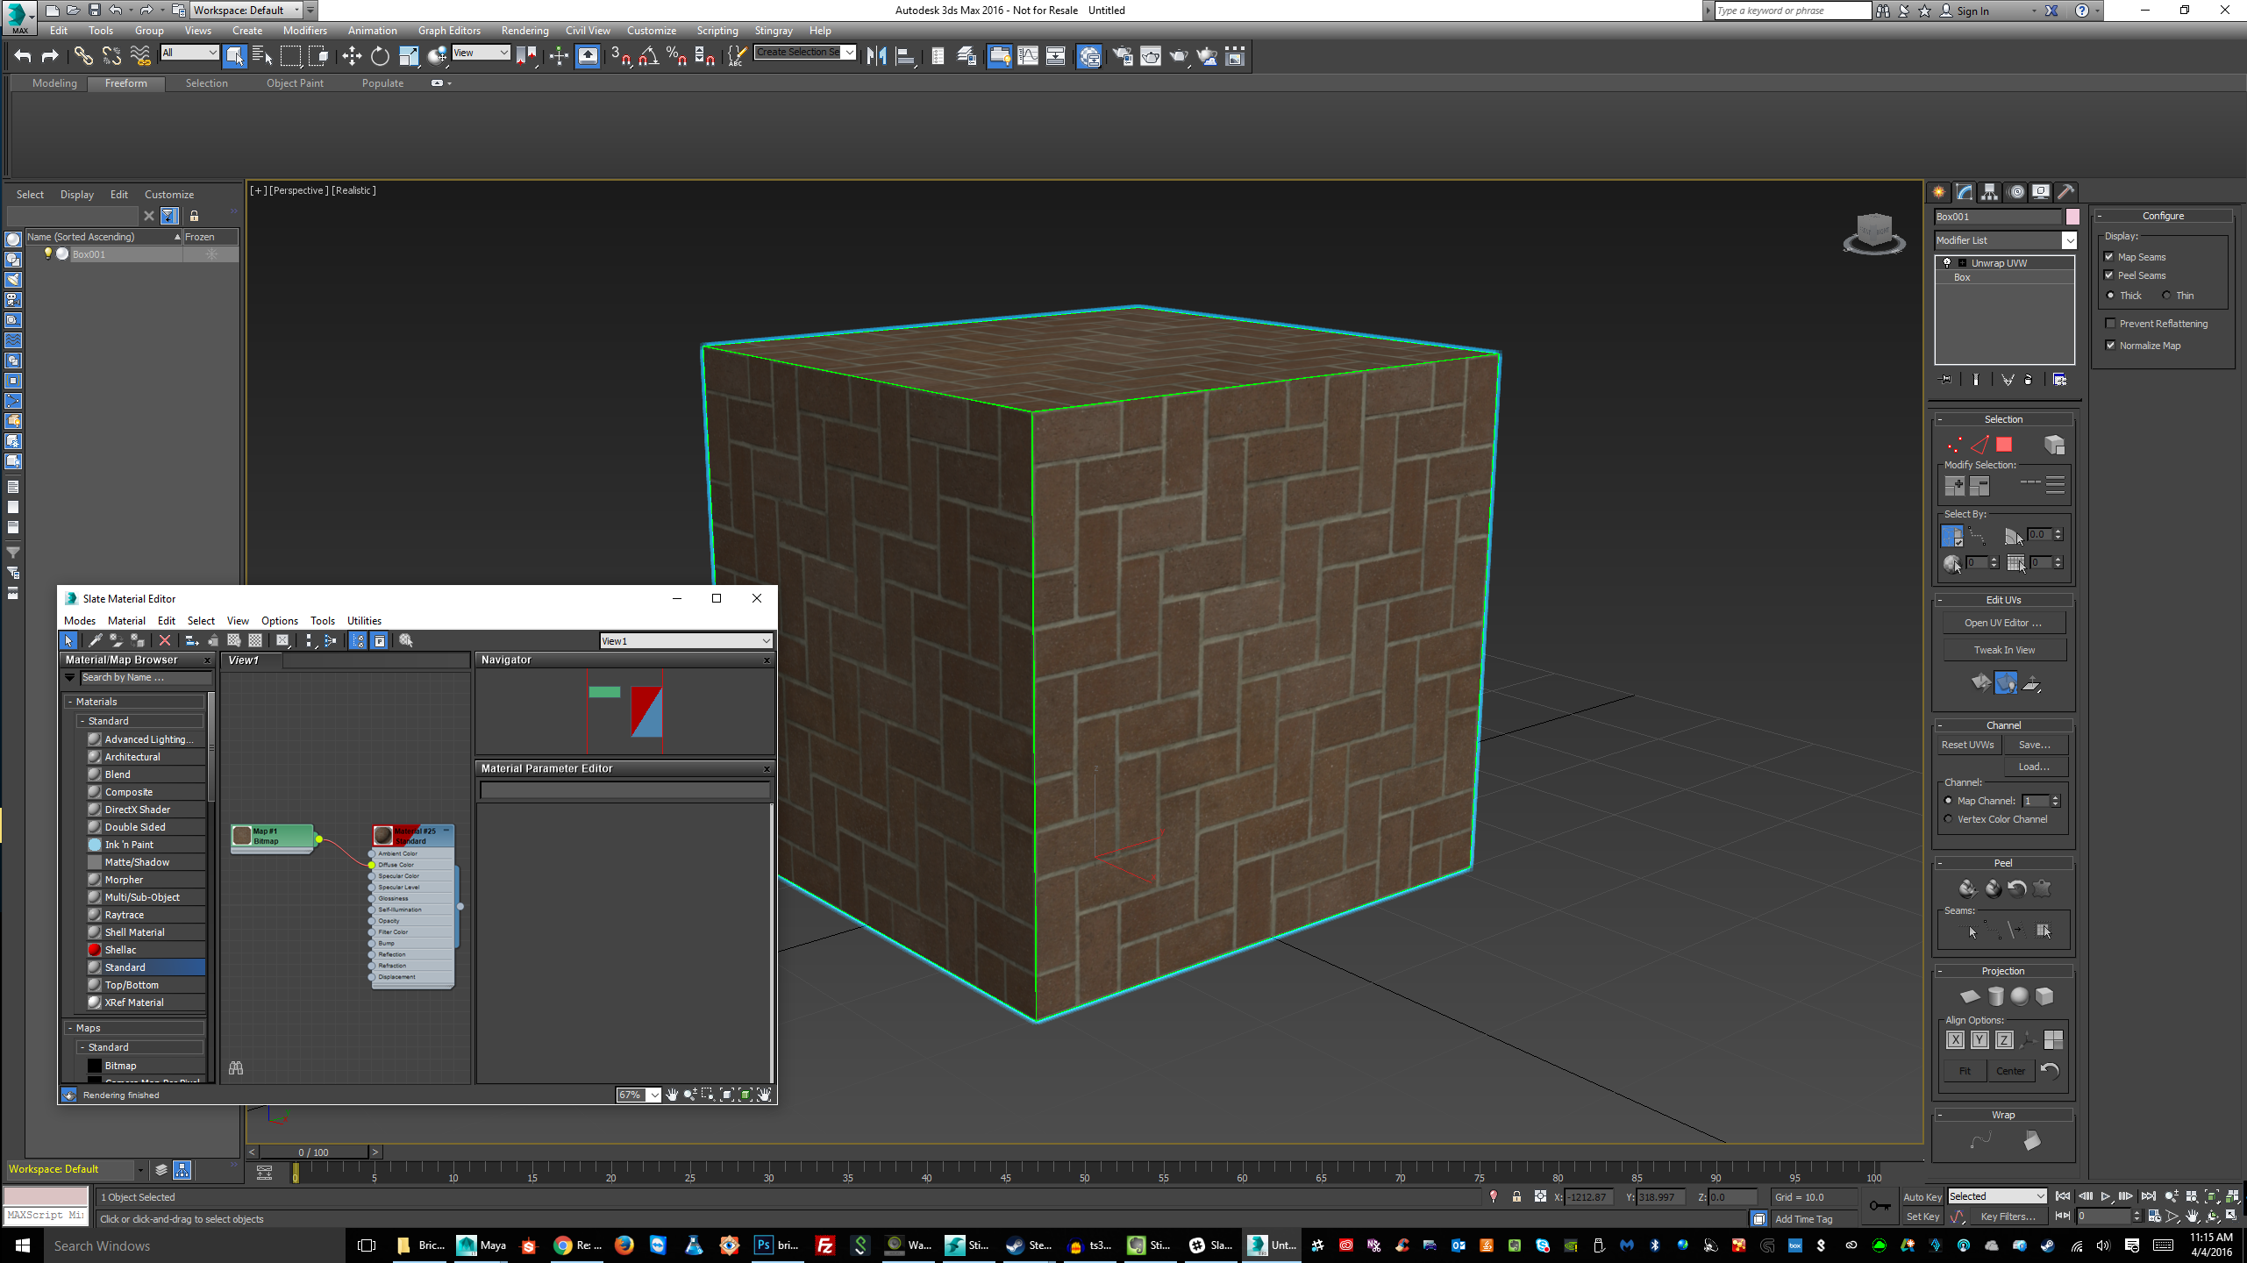Toggle the Map Seams checkbox

click(2109, 257)
